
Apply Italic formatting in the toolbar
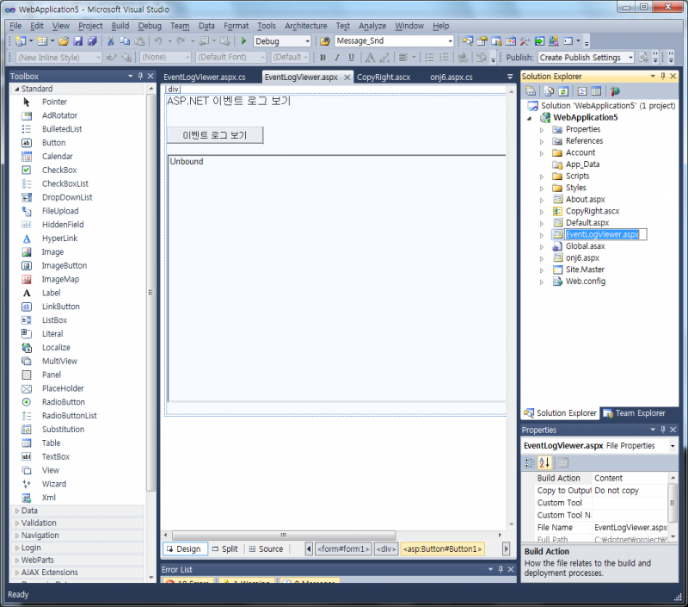tap(337, 58)
